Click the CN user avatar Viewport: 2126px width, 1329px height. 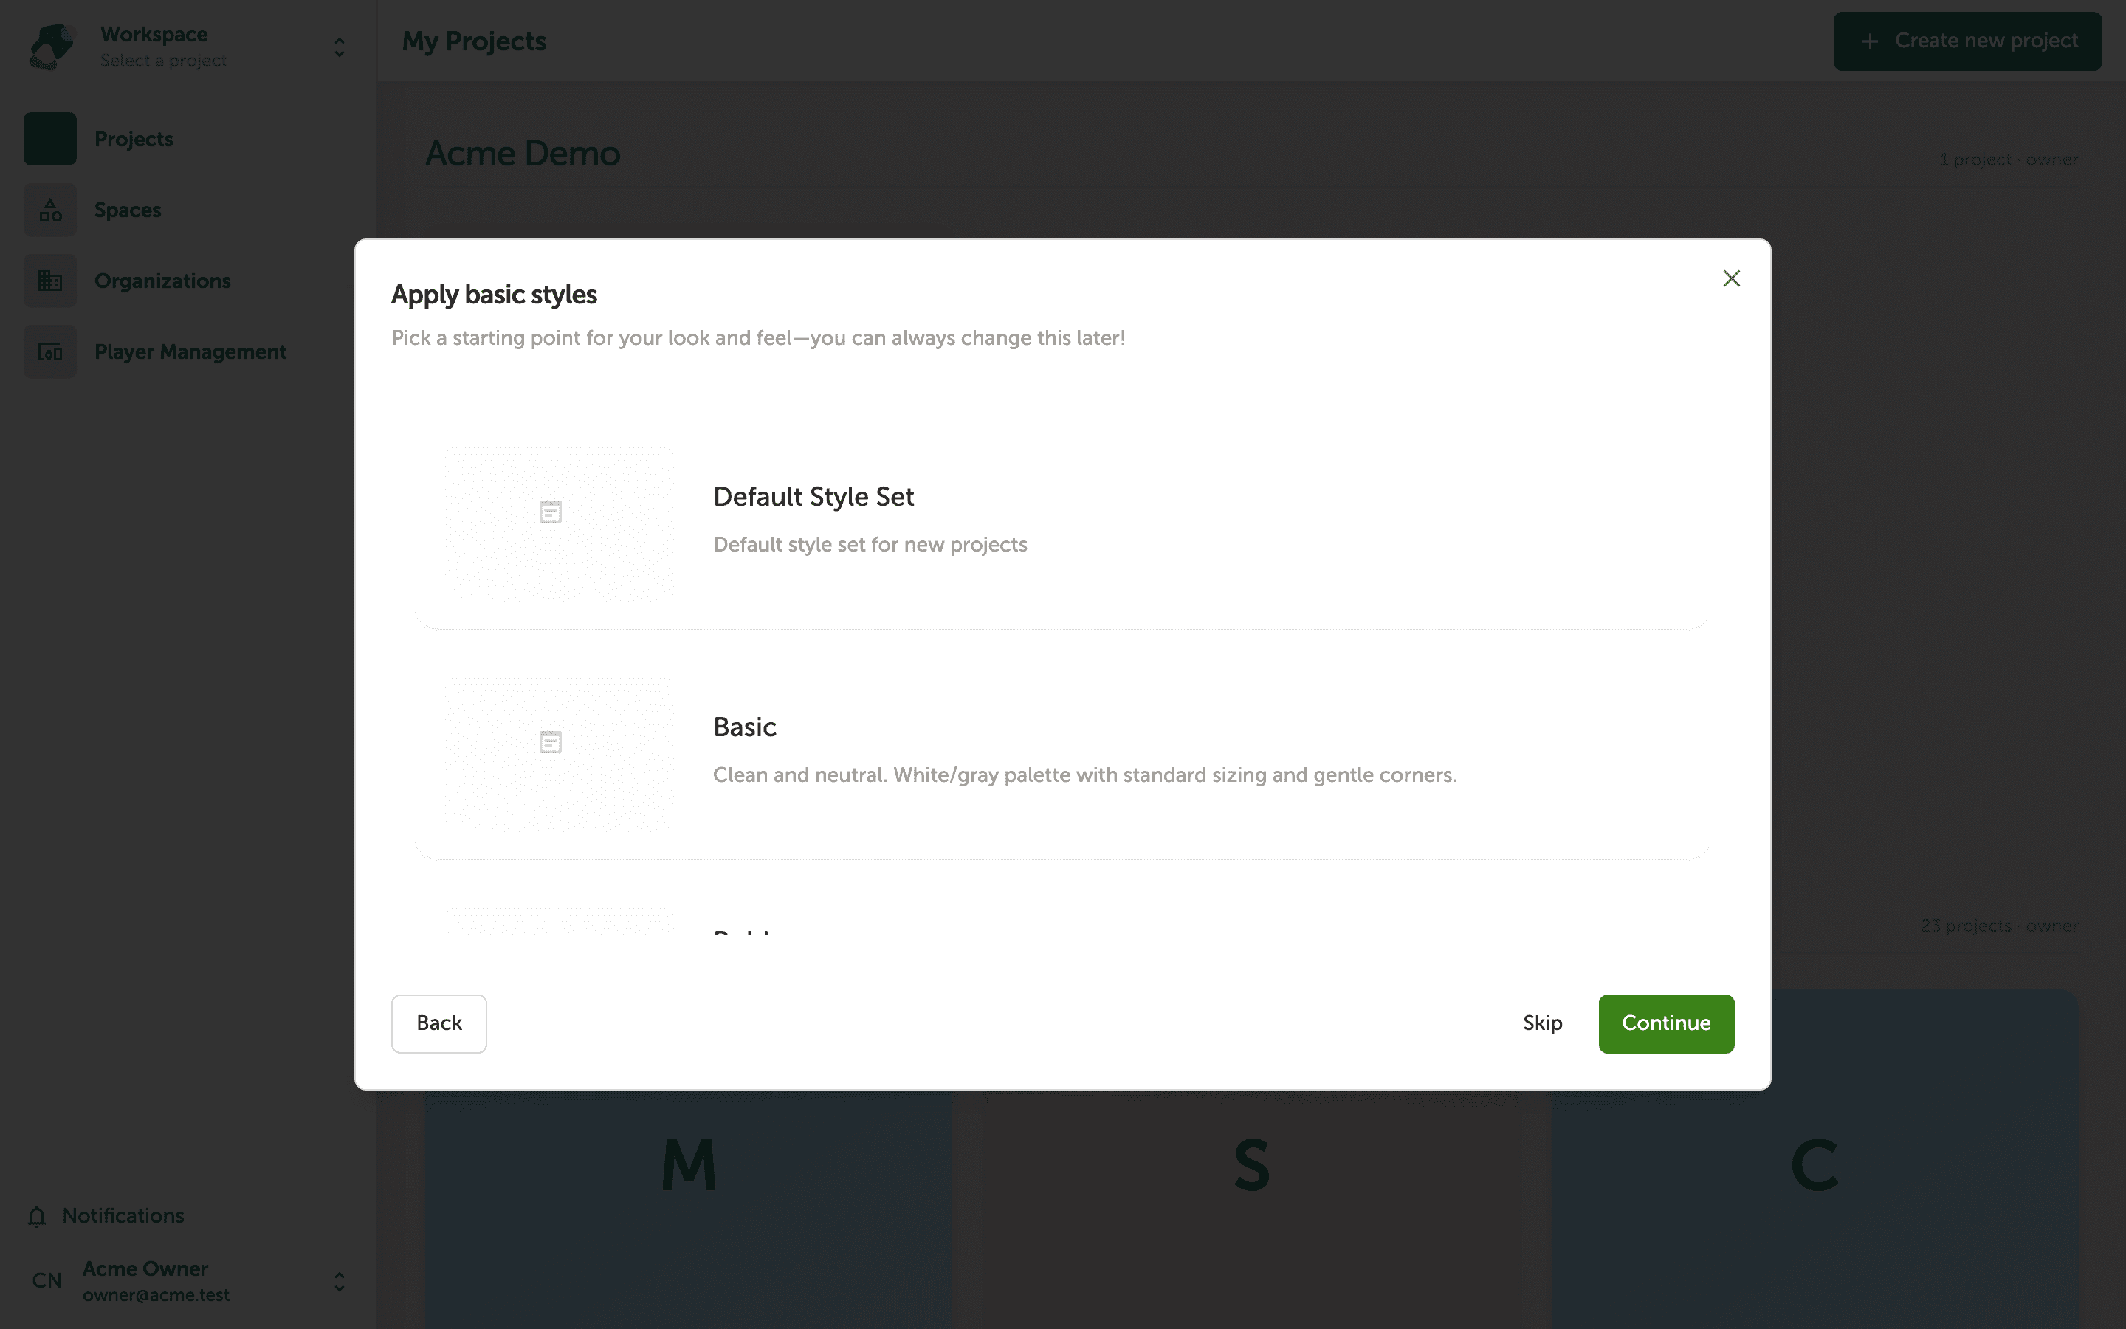coord(47,1281)
